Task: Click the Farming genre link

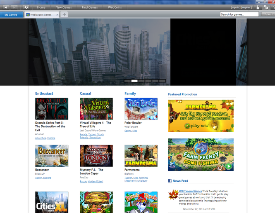Action: coord(143,178)
